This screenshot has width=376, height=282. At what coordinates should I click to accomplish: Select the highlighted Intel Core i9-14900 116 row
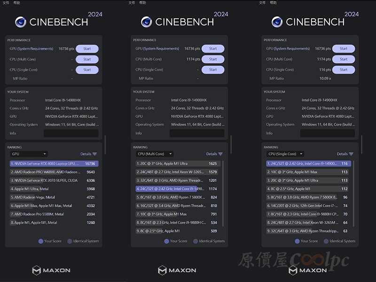[x=309, y=164]
